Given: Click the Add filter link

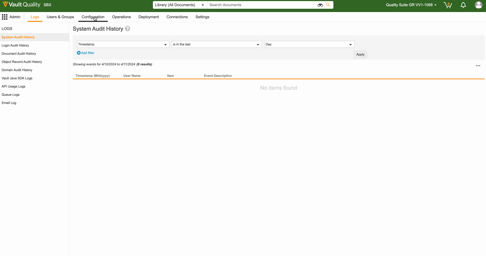Looking at the screenshot, I should [86, 53].
